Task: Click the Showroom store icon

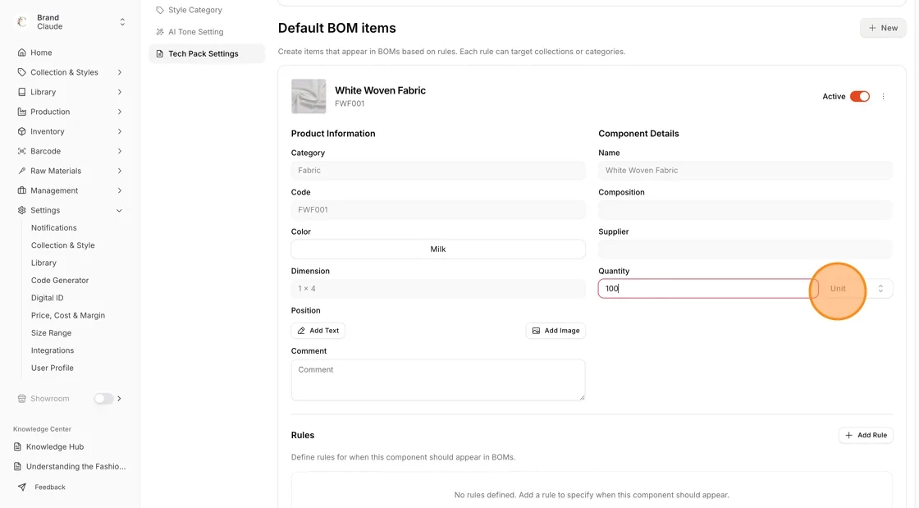Action: pyautogui.click(x=21, y=398)
